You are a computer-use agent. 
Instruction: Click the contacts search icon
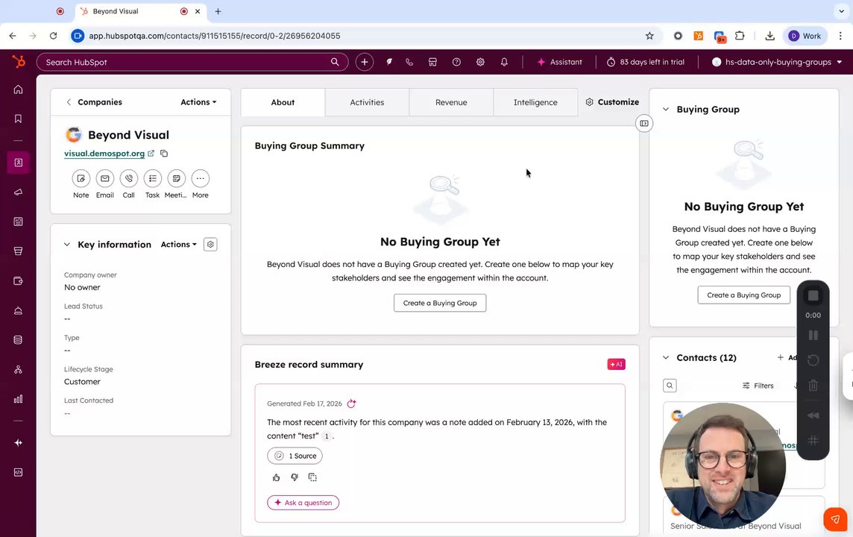(x=670, y=386)
